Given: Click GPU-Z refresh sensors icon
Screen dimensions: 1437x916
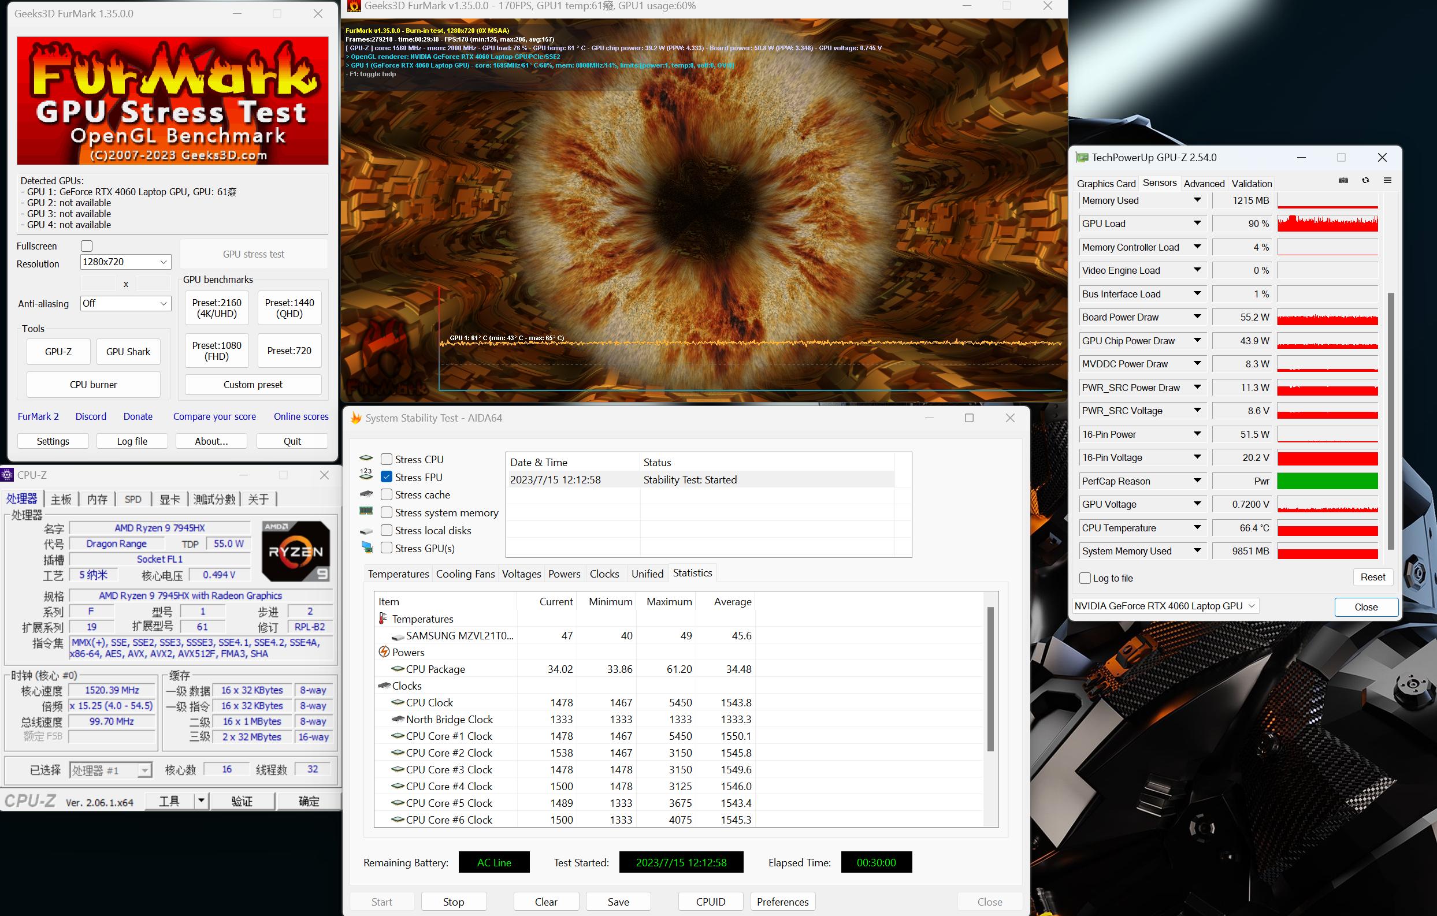Looking at the screenshot, I should point(1365,180).
